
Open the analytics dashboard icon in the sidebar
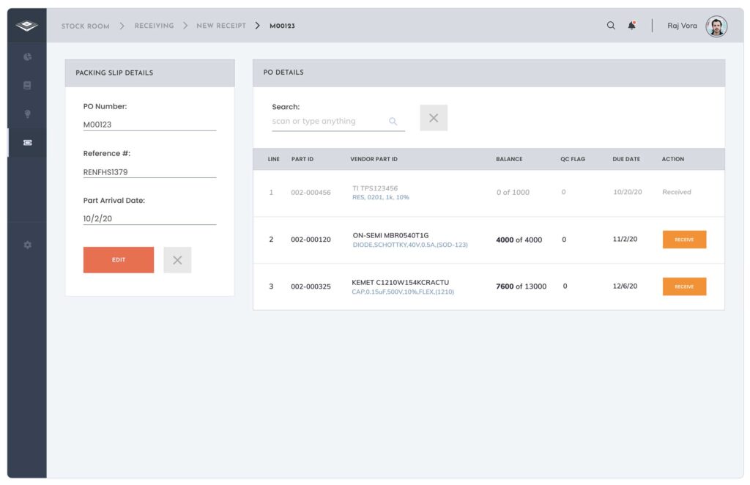[26, 56]
